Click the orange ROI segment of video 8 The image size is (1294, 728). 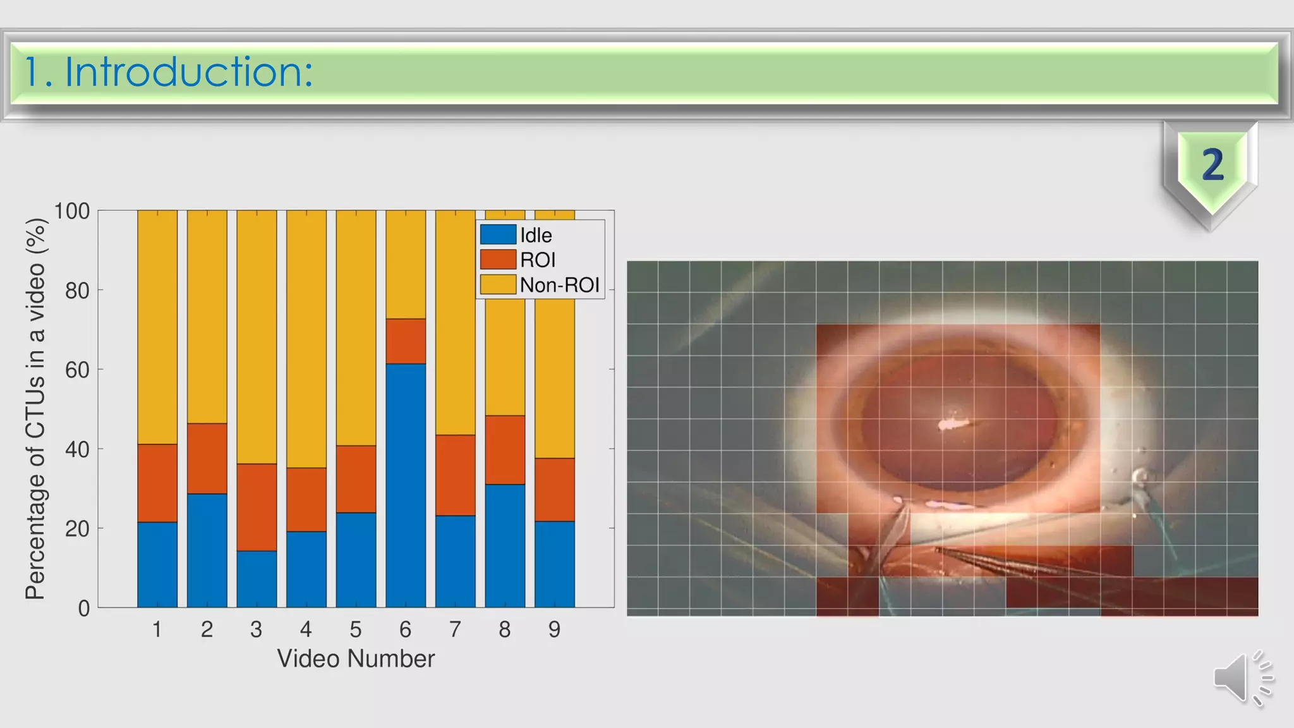[505, 449]
